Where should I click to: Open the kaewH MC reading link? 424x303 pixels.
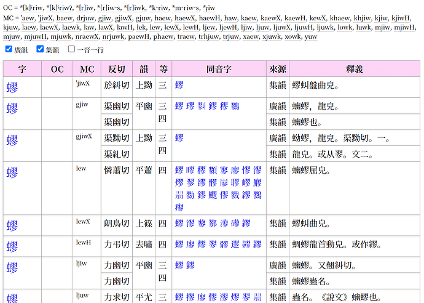pyautogui.click(x=294, y=18)
